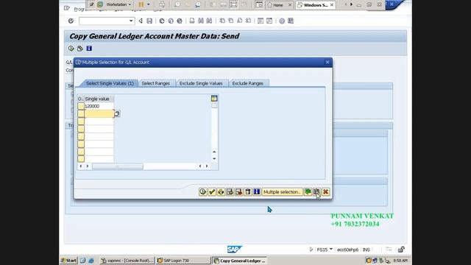The width and height of the screenshot is (471, 265).
Task: Click the Exit icon in SAP toolbar
Action: coord(171,21)
